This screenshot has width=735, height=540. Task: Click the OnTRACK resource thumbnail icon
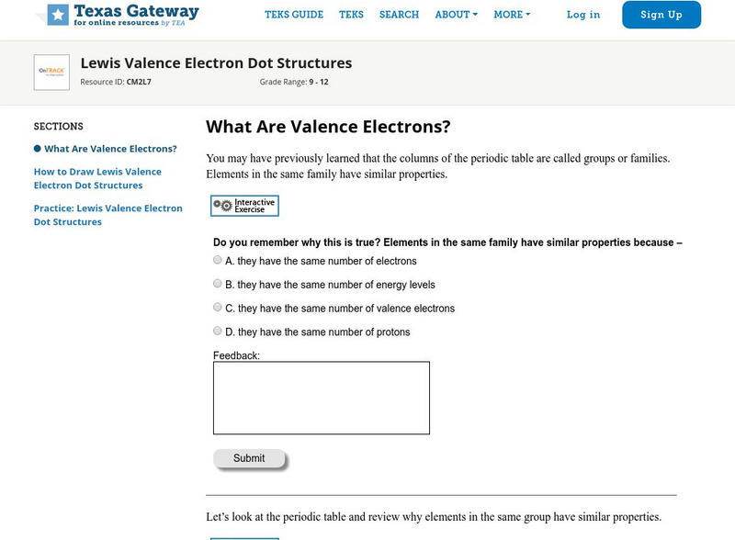pyautogui.click(x=51, y=73)
